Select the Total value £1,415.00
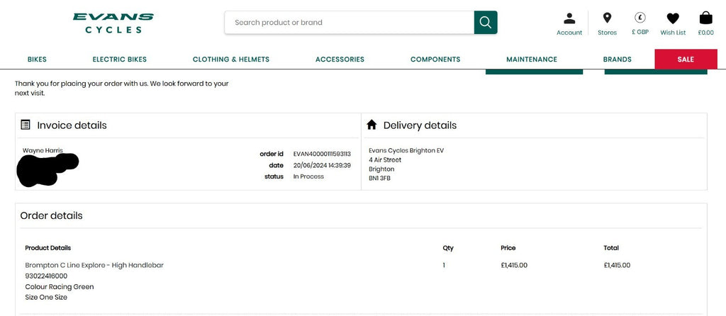 [x=617, y=265]
